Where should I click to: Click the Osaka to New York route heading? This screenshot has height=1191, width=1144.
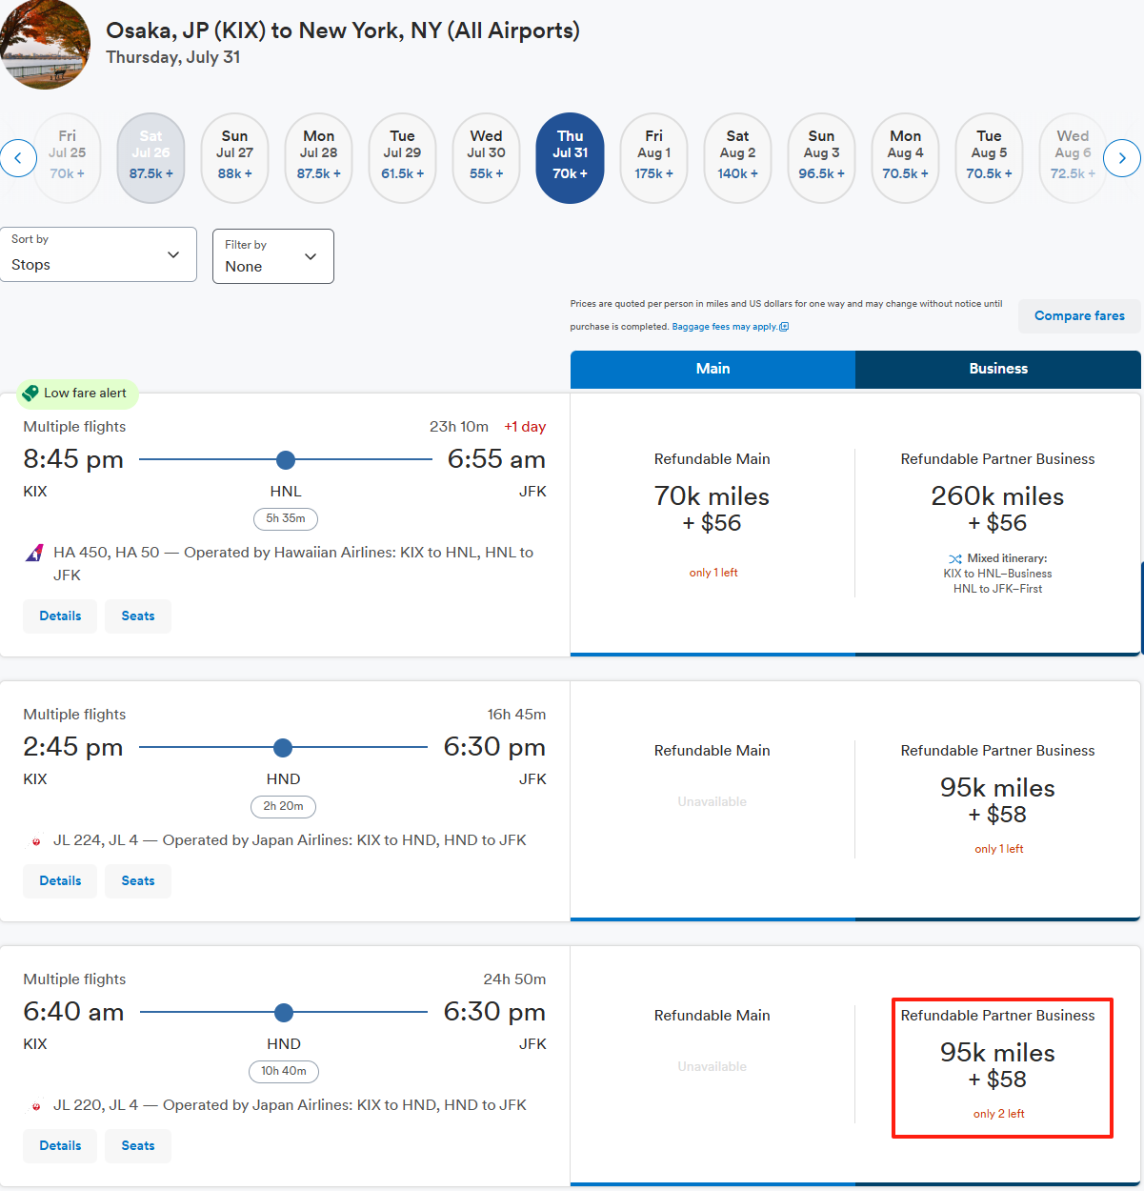click(x=343, y=30)
